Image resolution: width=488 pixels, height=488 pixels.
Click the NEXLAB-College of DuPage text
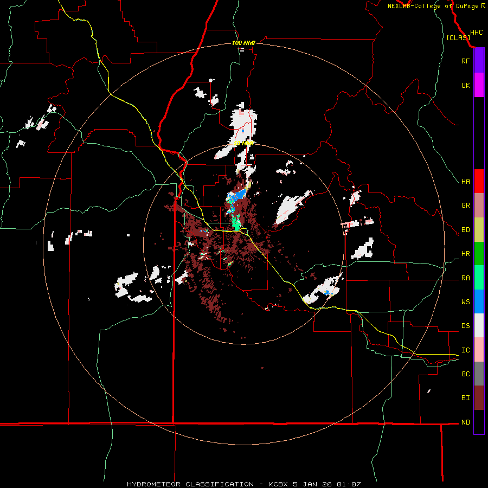click(434, 6)
